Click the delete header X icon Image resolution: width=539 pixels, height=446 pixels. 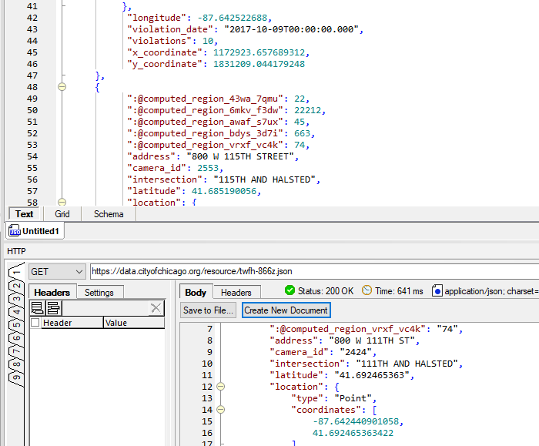(156, 308)
